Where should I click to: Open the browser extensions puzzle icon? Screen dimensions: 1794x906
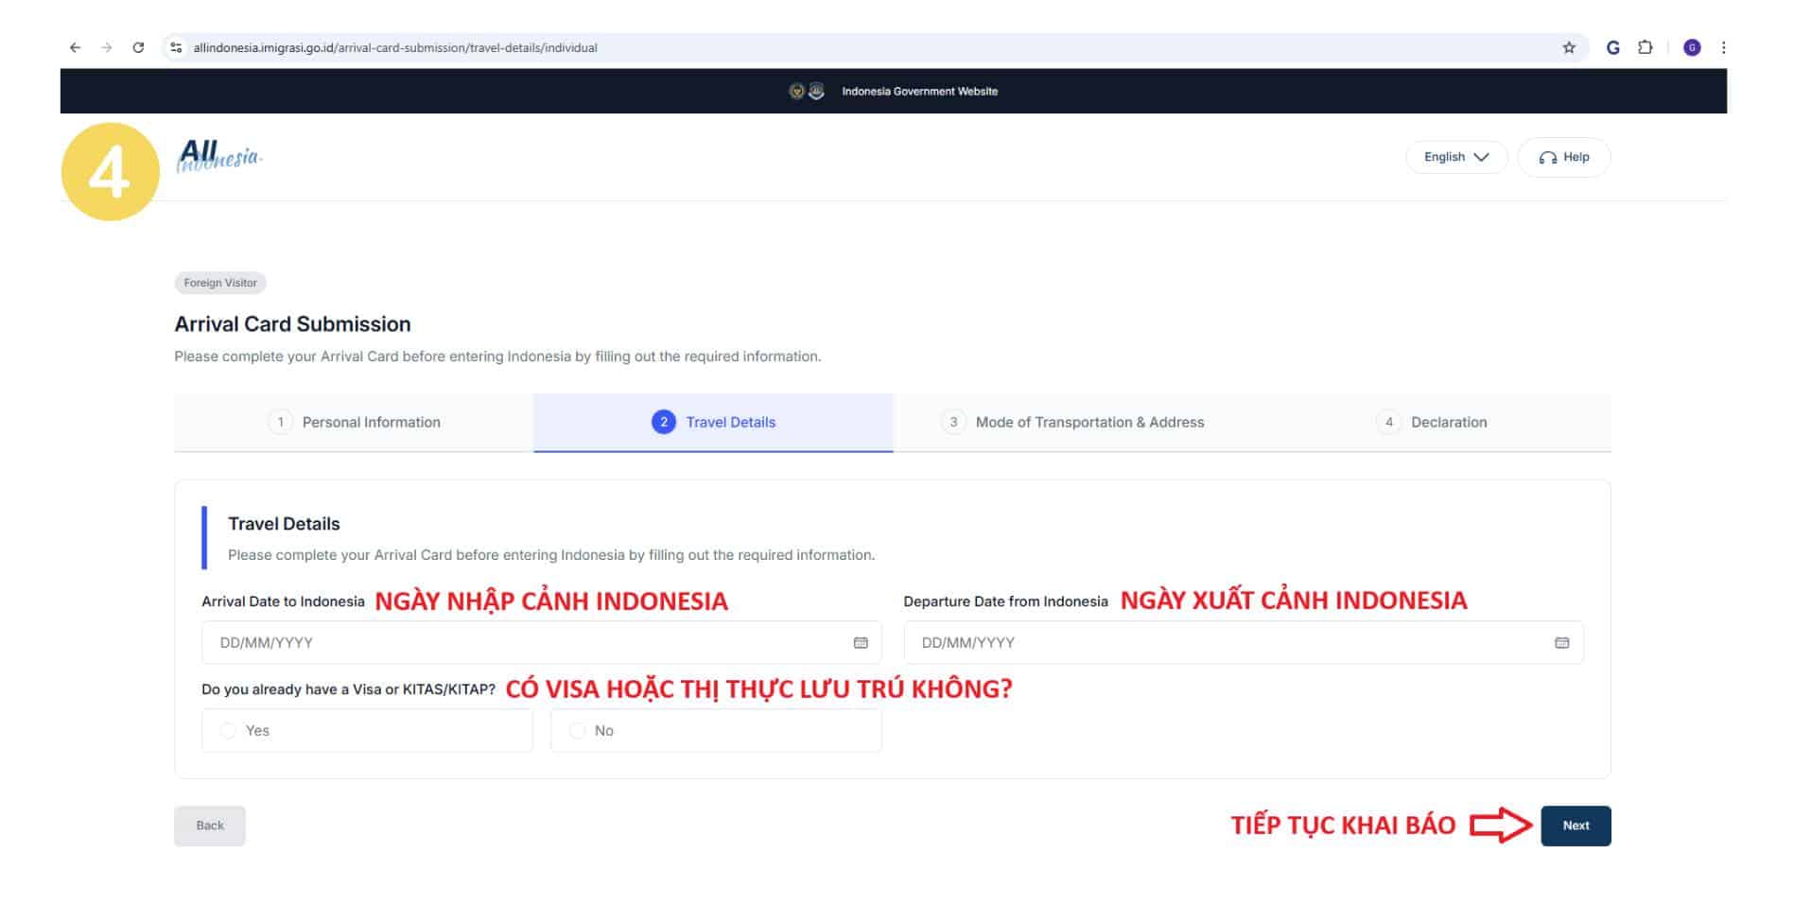1646,47
